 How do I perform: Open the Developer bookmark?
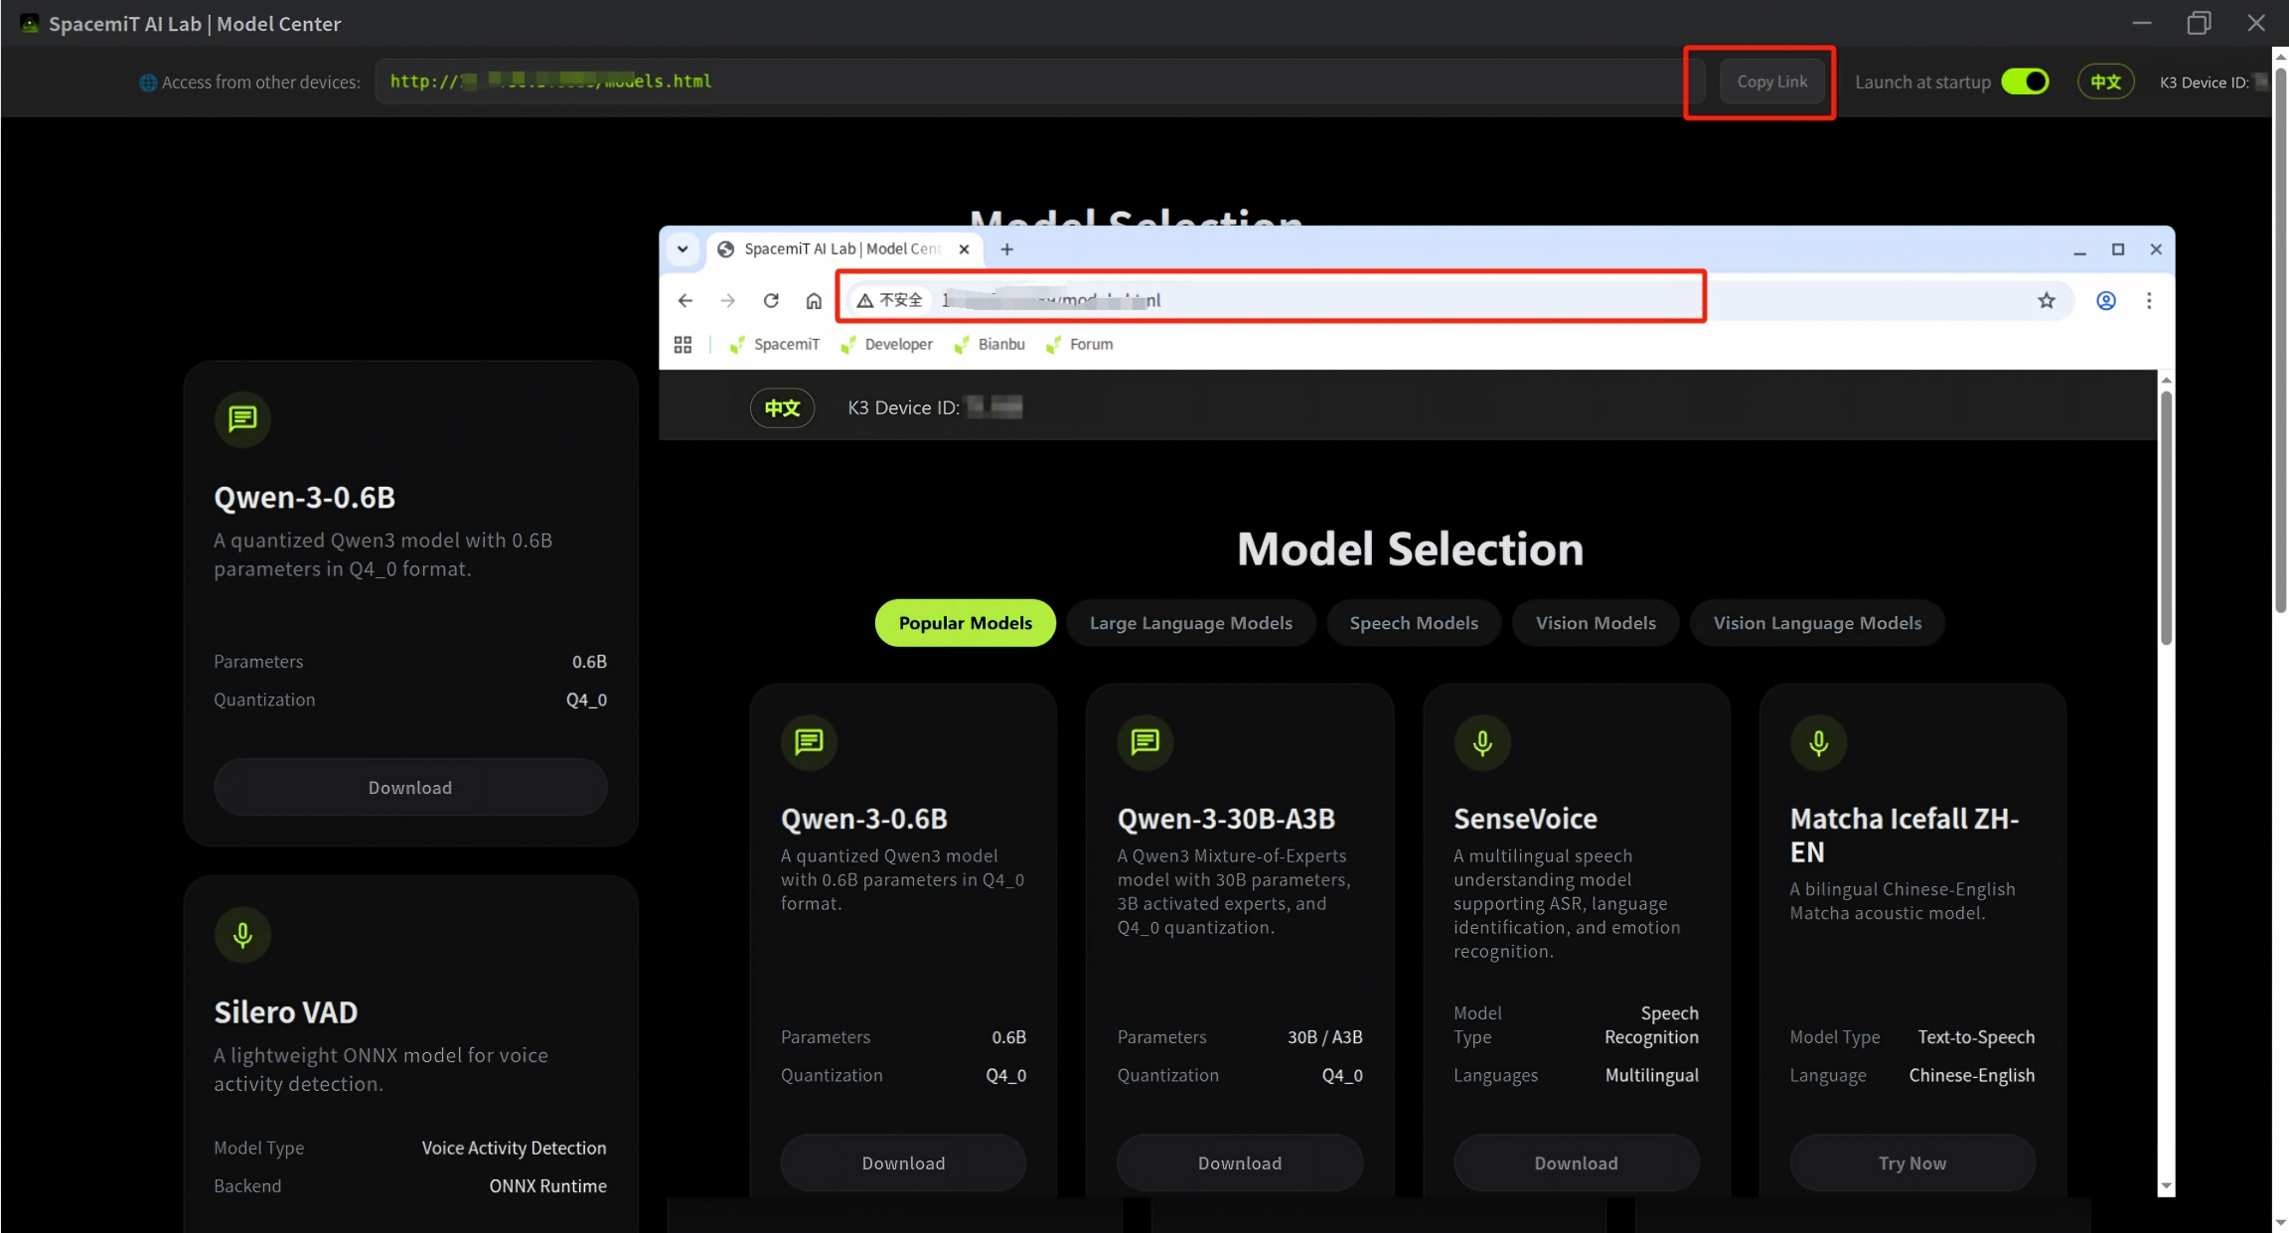[x=886, y=345]
